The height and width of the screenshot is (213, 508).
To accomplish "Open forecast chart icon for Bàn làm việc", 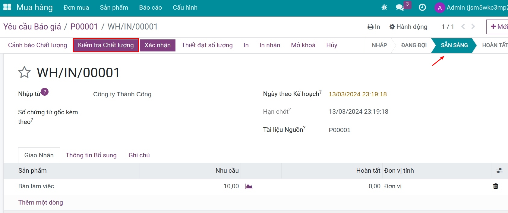I will click(249, 187).
